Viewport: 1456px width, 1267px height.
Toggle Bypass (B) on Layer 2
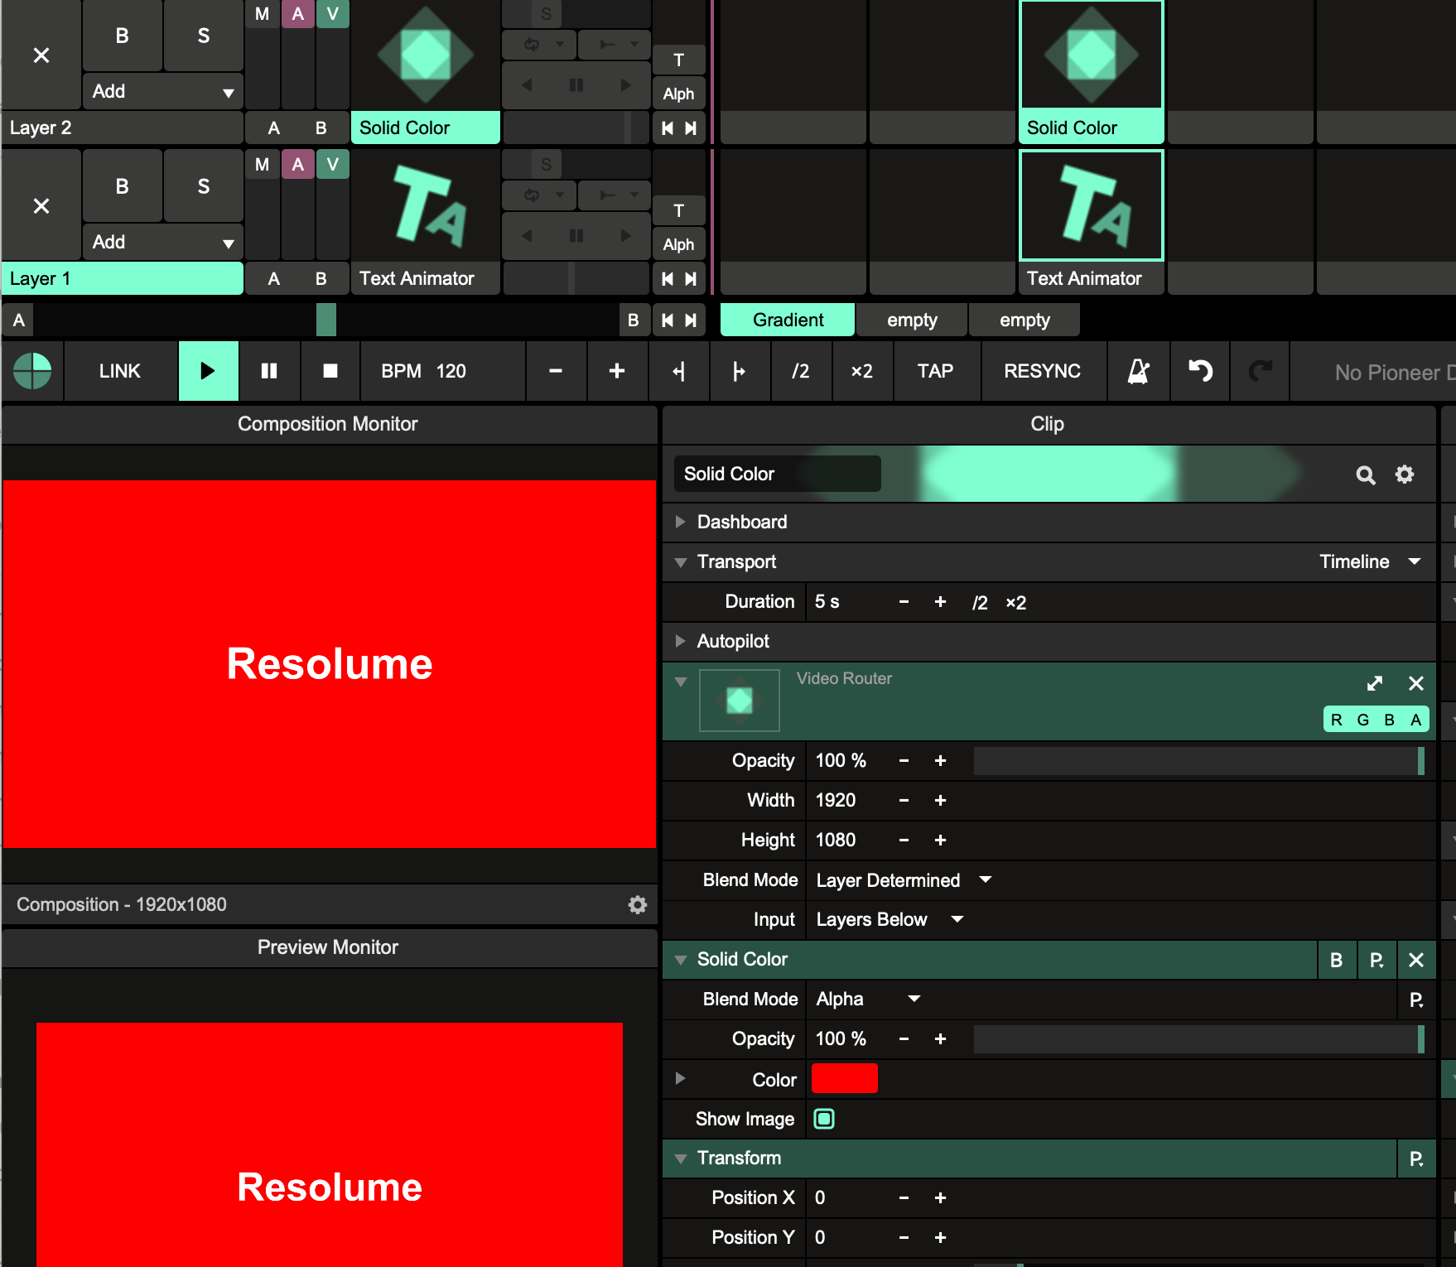tap(122, 36)
